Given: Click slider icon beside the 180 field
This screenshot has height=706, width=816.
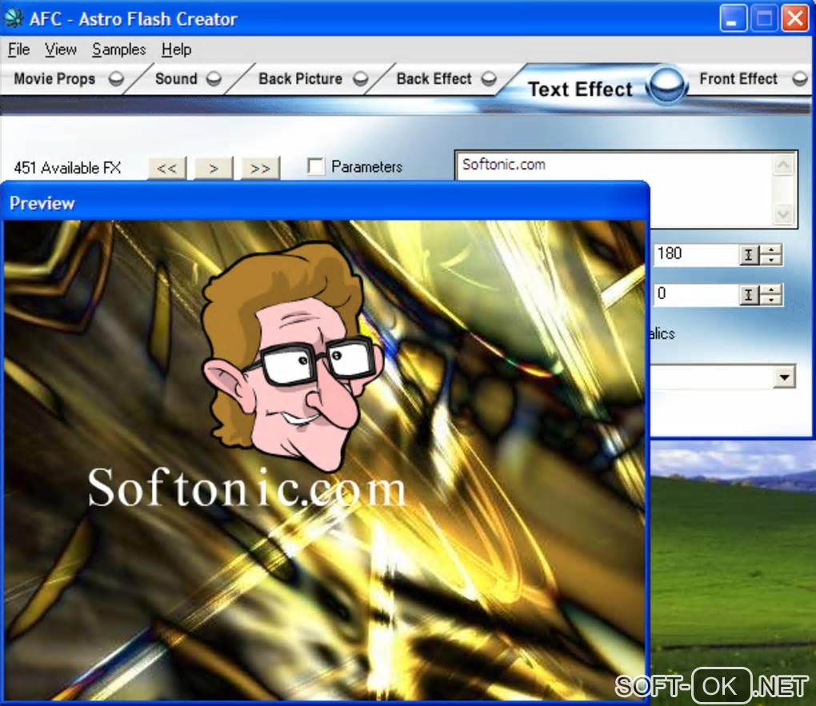Looking at the screenshot, I should (x=748, y=255).
